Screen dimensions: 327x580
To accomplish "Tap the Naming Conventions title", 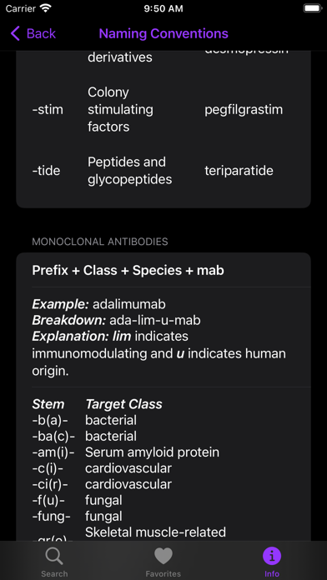I will click(x=163, y=33).
